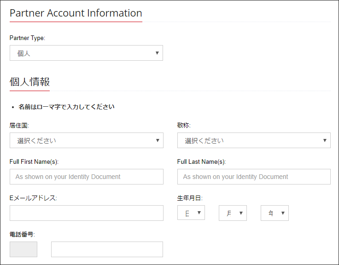Click the 生年月日 label
This screenshot has width=339, height=265.
tap(190, 198)
